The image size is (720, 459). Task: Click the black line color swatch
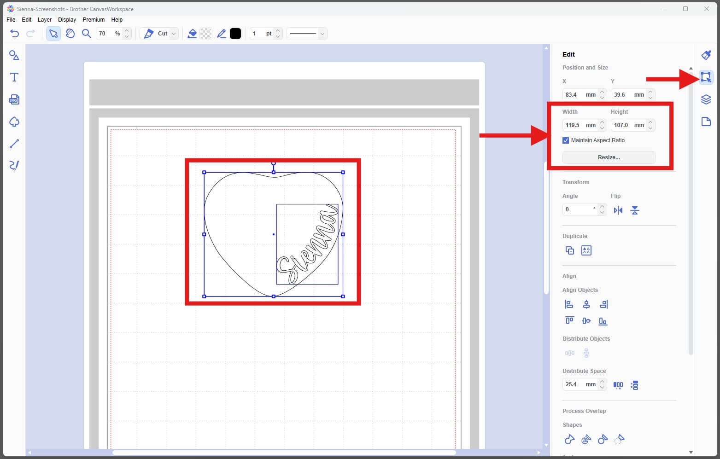[235, 34]
